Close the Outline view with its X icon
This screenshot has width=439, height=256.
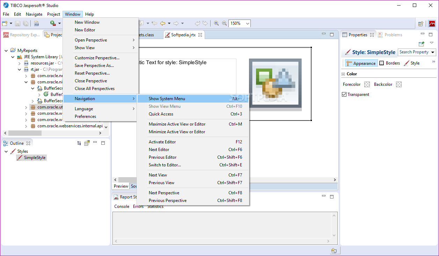pyautogui.click(x=28, y=143)
